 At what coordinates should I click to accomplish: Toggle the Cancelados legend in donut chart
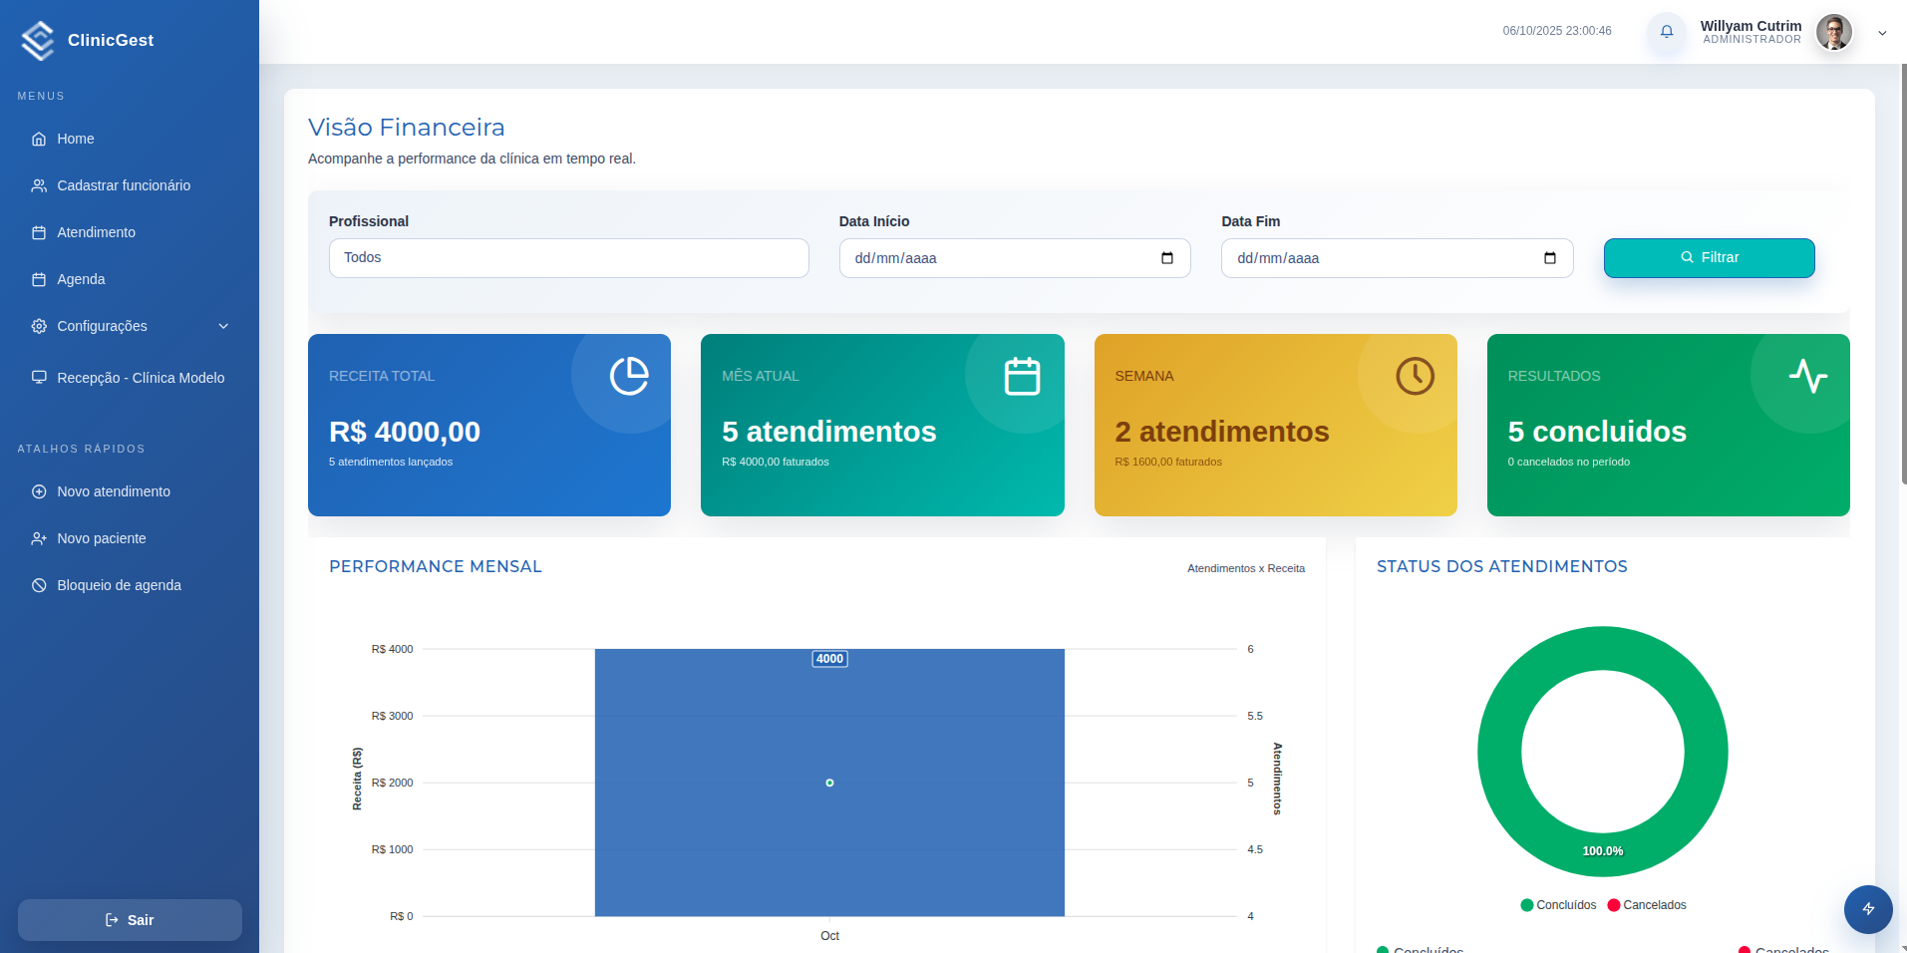pos(1647,905)
